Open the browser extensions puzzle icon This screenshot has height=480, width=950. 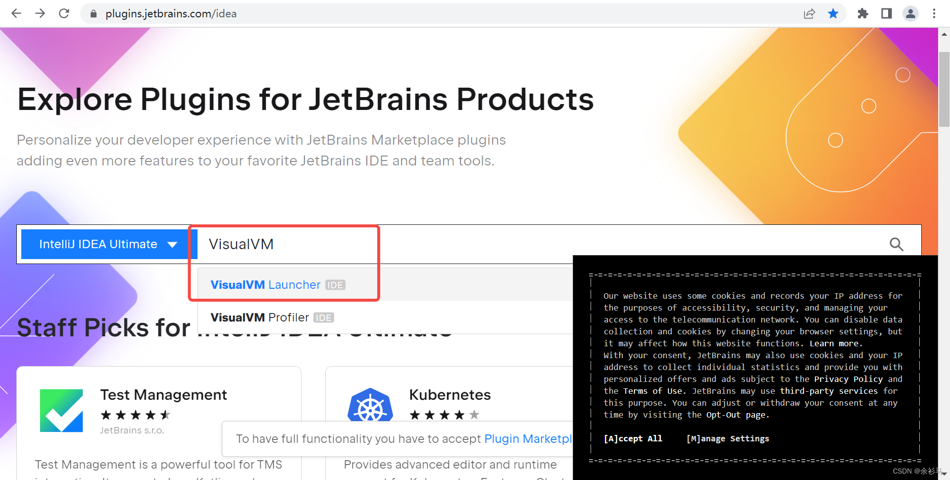pyautogui.click(x=862, y=13)
